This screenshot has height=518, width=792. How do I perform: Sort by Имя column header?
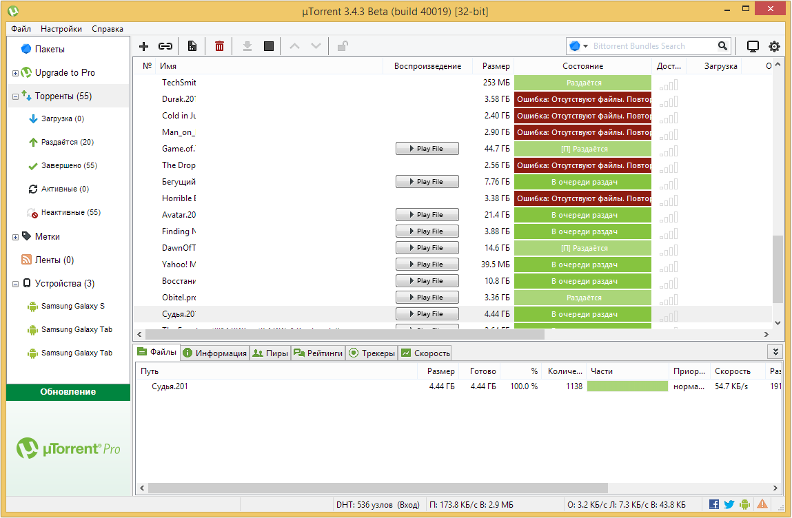coord(270,66)
